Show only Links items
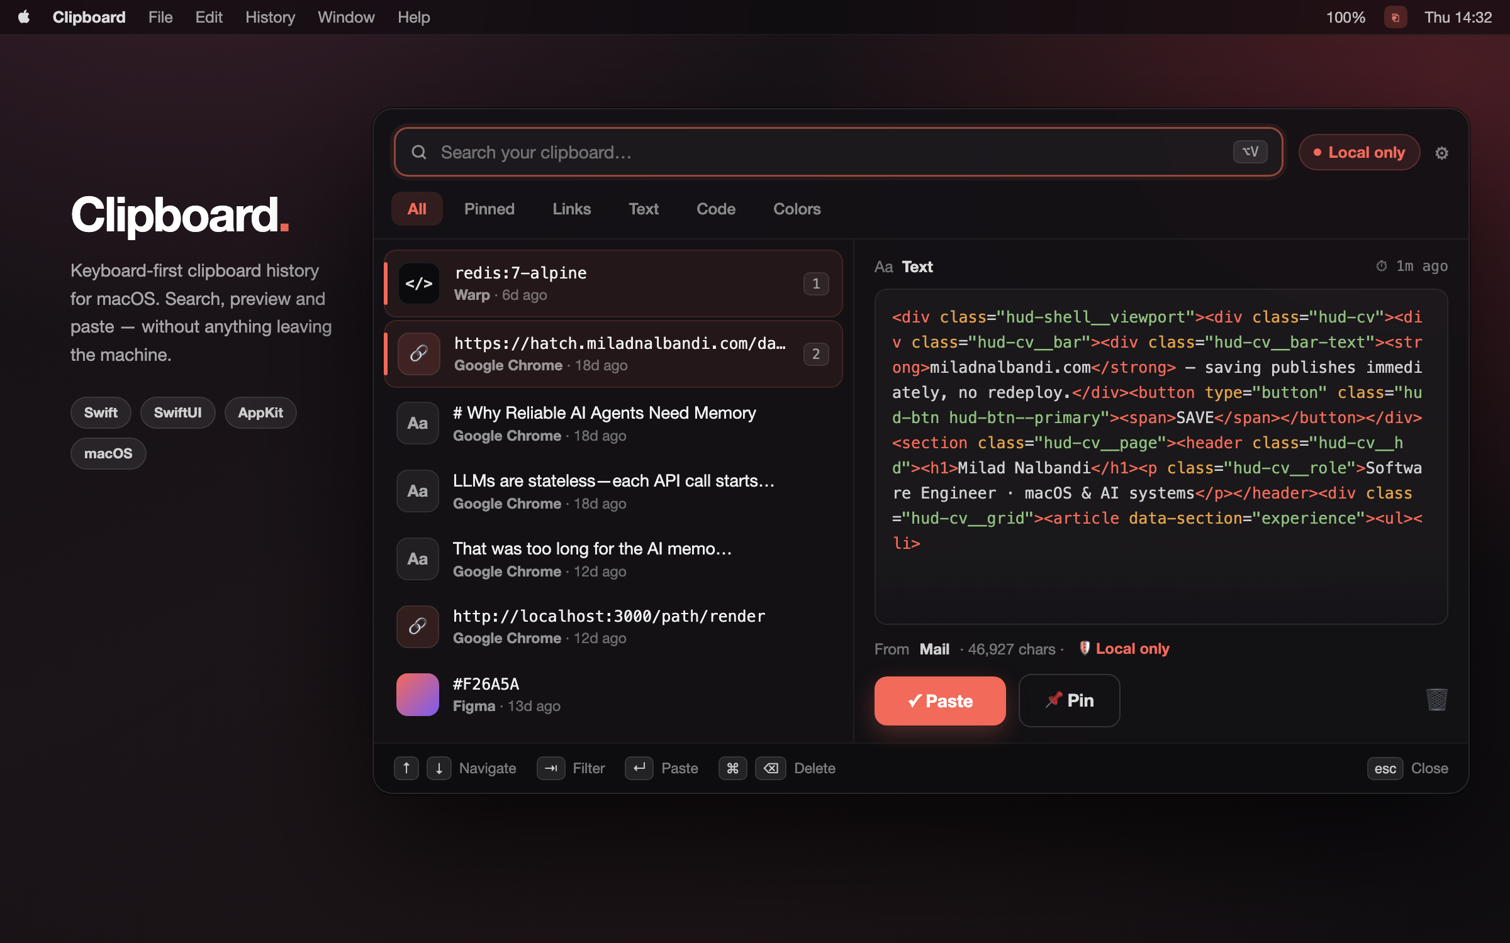The height and width of the screenshot is (943, 1510). click(x=572, y=209)
